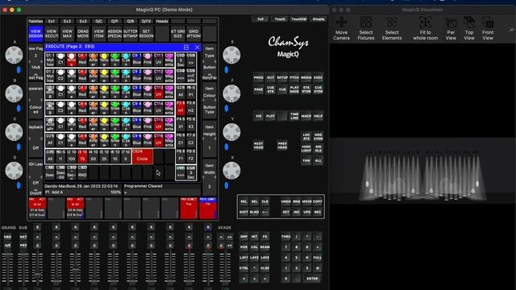The image size is (516, 290).
Task: Switch Visualiser to Top View
Action: coord(469,29)
